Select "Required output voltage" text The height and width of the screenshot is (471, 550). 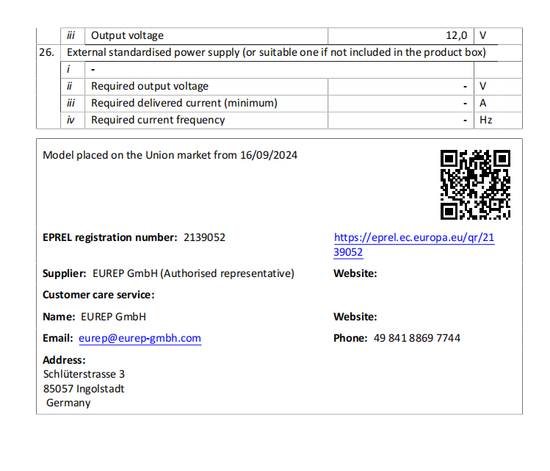[150, 86]
